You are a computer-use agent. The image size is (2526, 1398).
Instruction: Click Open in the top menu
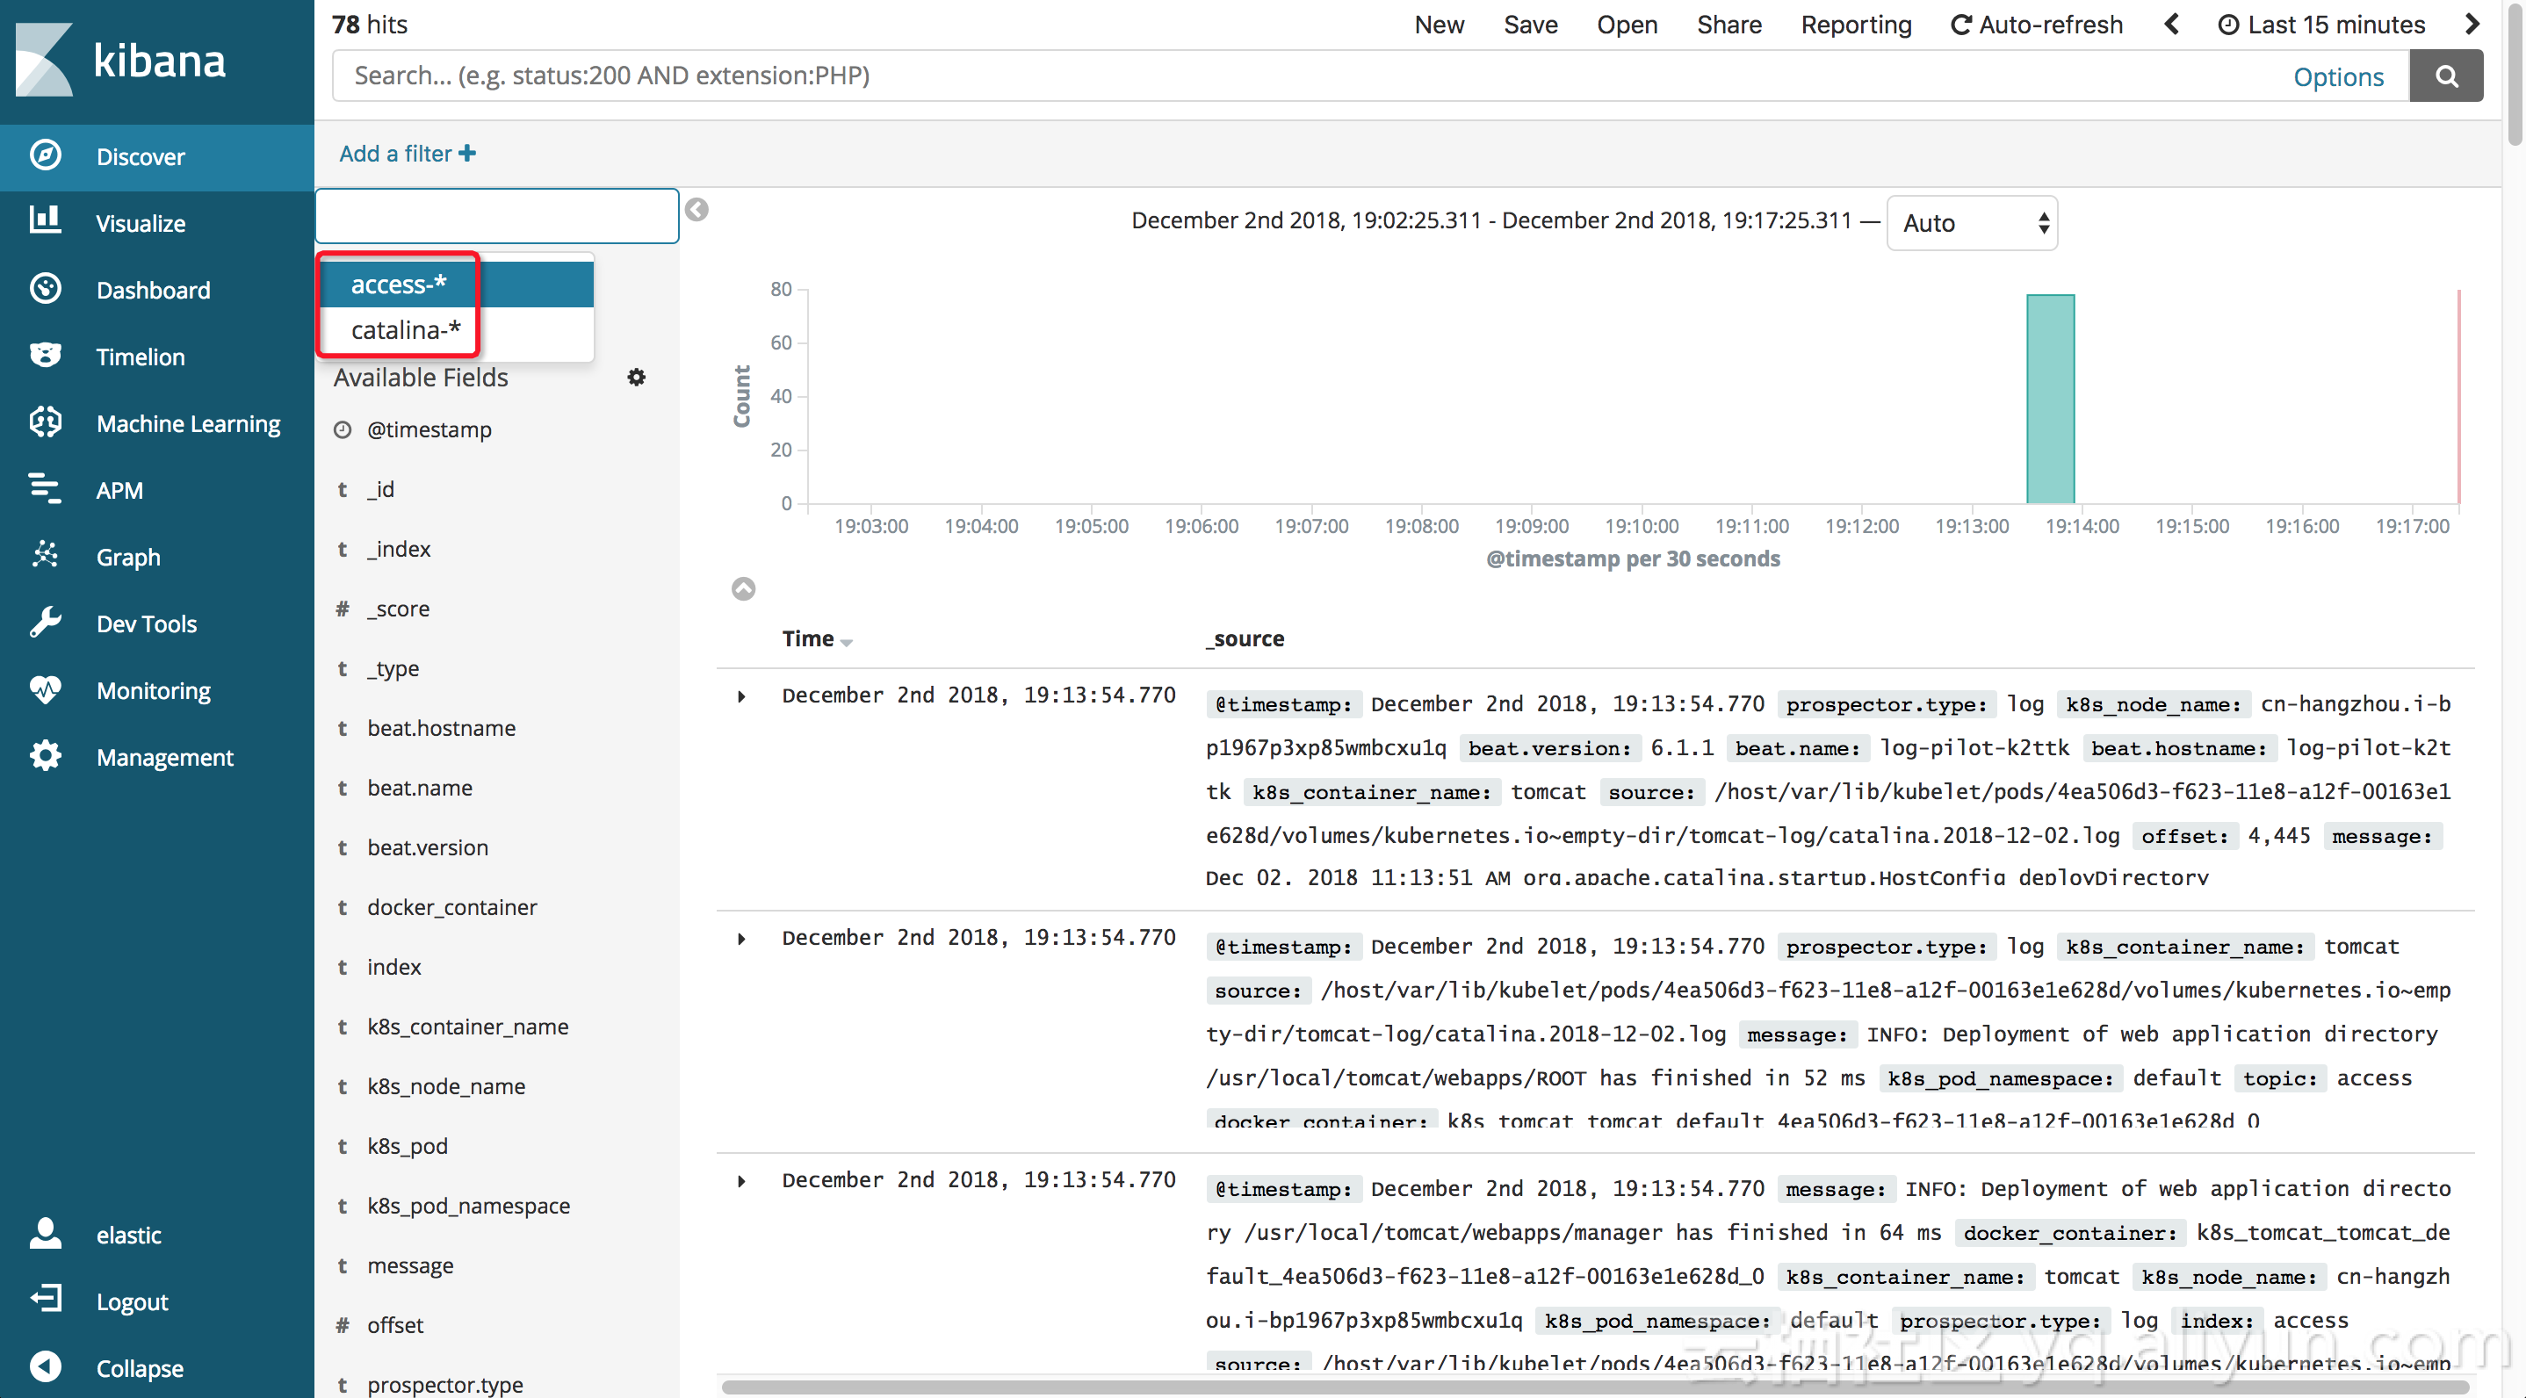tap(1627, 25)
